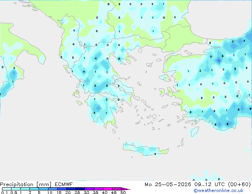Select the 5–10 mm legend swatch
Viewport: 252px width, 194px height.
[x=43, y=189]
